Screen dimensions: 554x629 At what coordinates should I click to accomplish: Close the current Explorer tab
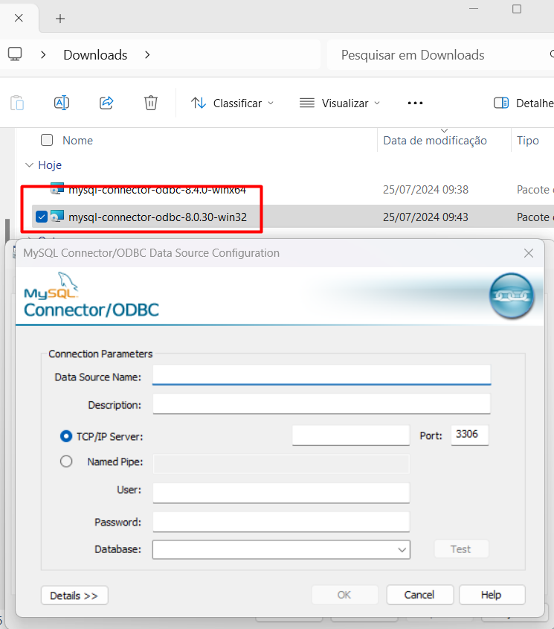click(x=19, y=18)
